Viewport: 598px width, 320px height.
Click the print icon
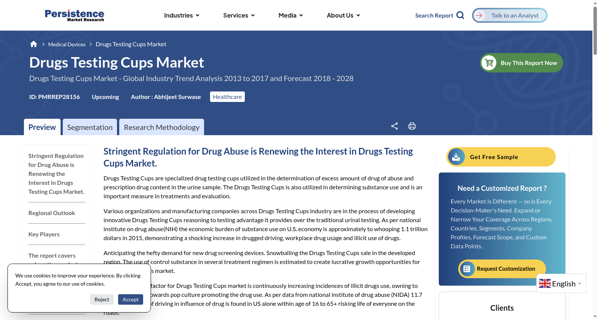point(412,126)
